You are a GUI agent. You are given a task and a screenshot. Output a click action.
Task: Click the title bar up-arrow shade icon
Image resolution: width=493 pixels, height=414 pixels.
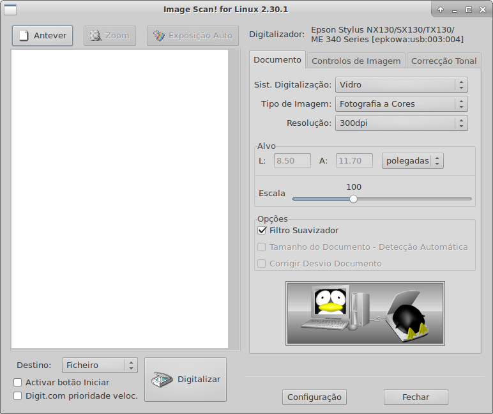441,10
